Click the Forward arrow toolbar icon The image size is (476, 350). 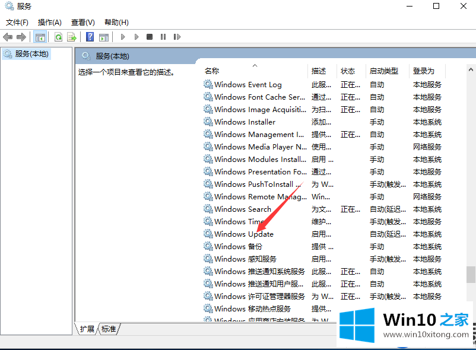[21, 37]
